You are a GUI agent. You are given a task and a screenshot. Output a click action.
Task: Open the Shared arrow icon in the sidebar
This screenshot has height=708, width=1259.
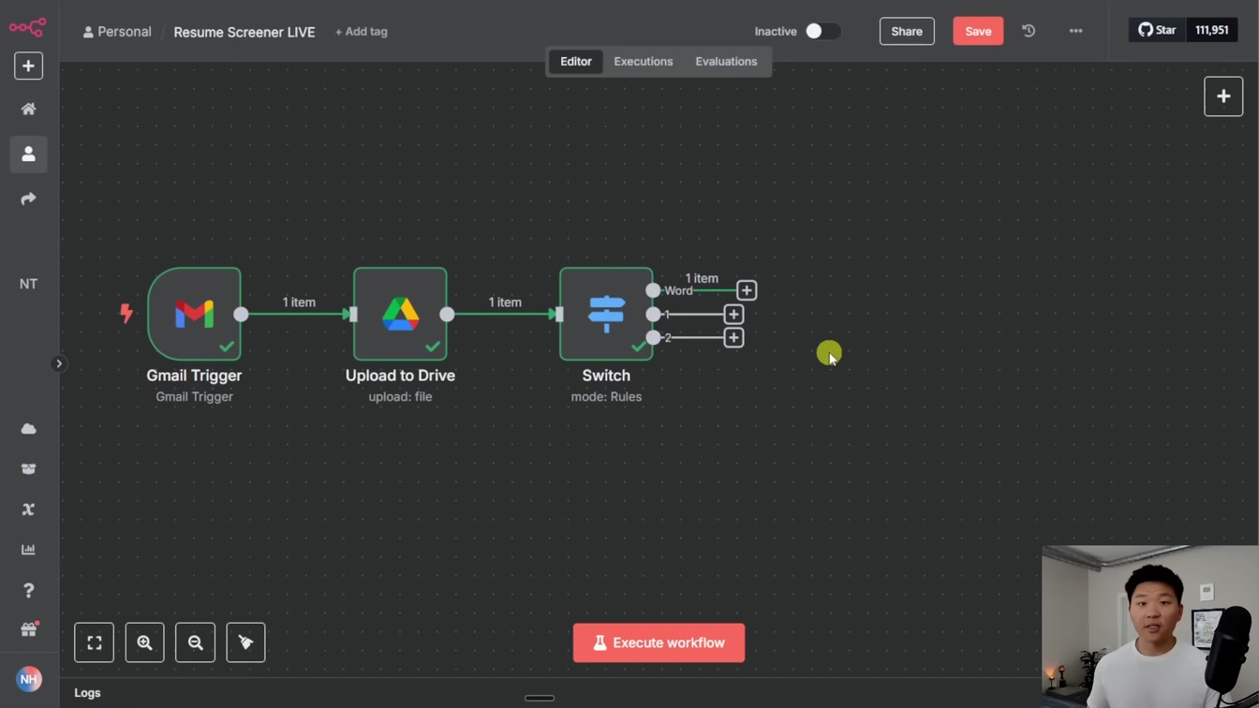pos(28,199)
